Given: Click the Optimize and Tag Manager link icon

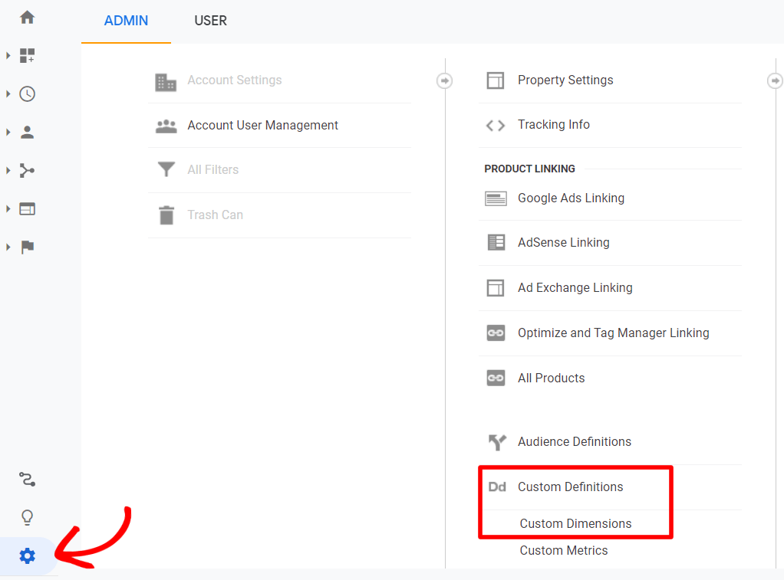Looking at the screenshot, I should [x=496, y=333].
